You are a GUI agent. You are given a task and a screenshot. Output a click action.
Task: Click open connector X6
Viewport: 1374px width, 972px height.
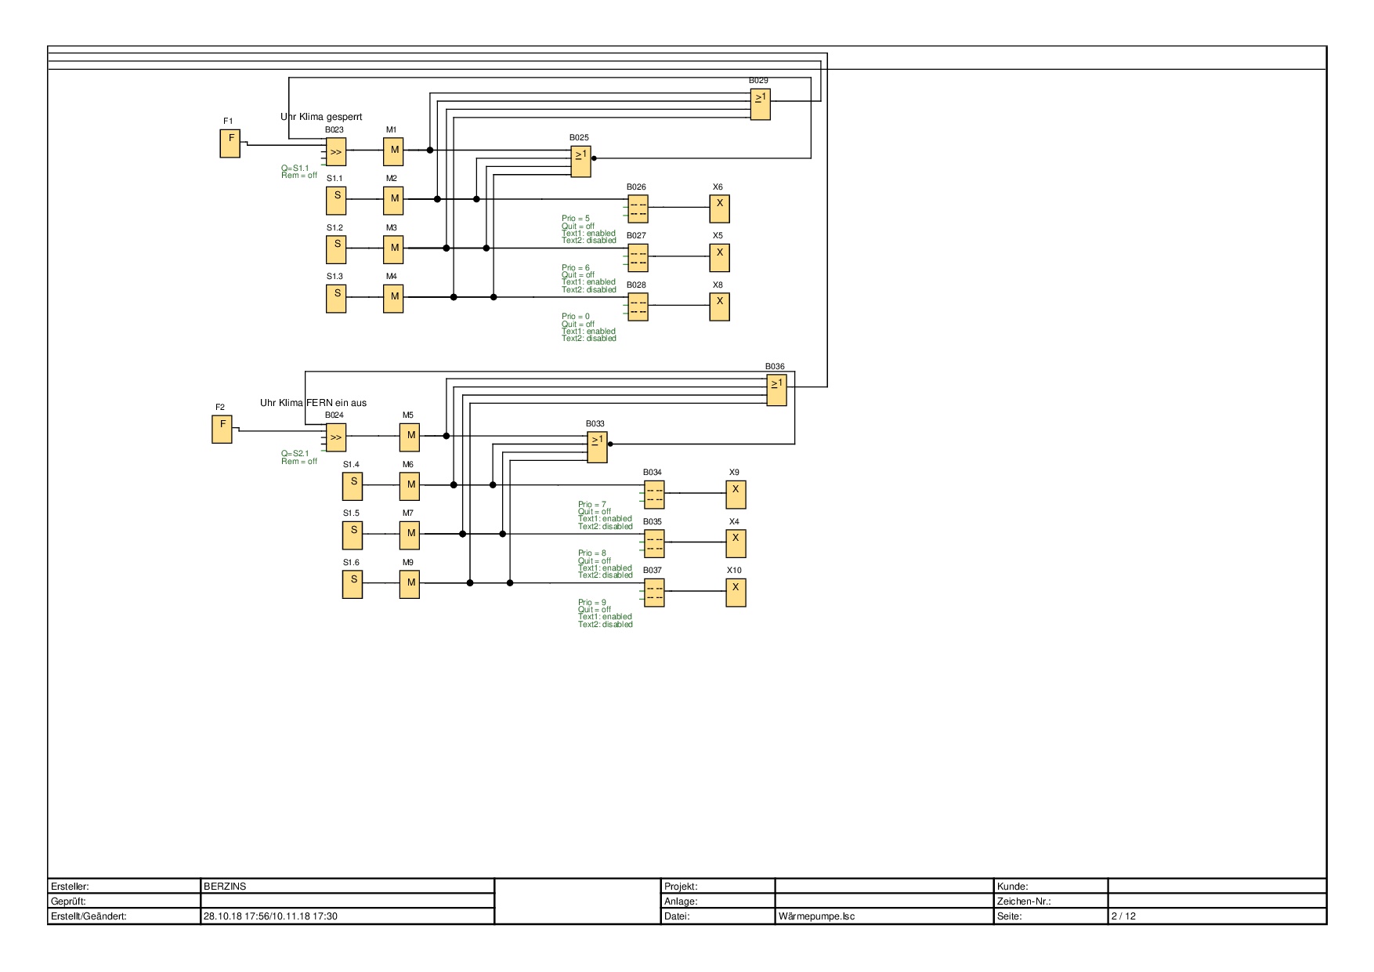(720, 209)
